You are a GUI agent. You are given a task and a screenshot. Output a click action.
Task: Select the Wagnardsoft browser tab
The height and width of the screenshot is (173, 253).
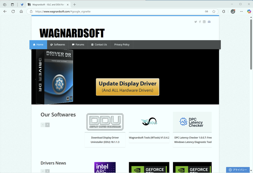(x=49, y=5)
